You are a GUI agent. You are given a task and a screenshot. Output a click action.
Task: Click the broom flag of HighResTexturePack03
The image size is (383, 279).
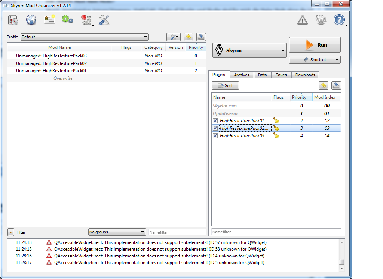(276, 136)
